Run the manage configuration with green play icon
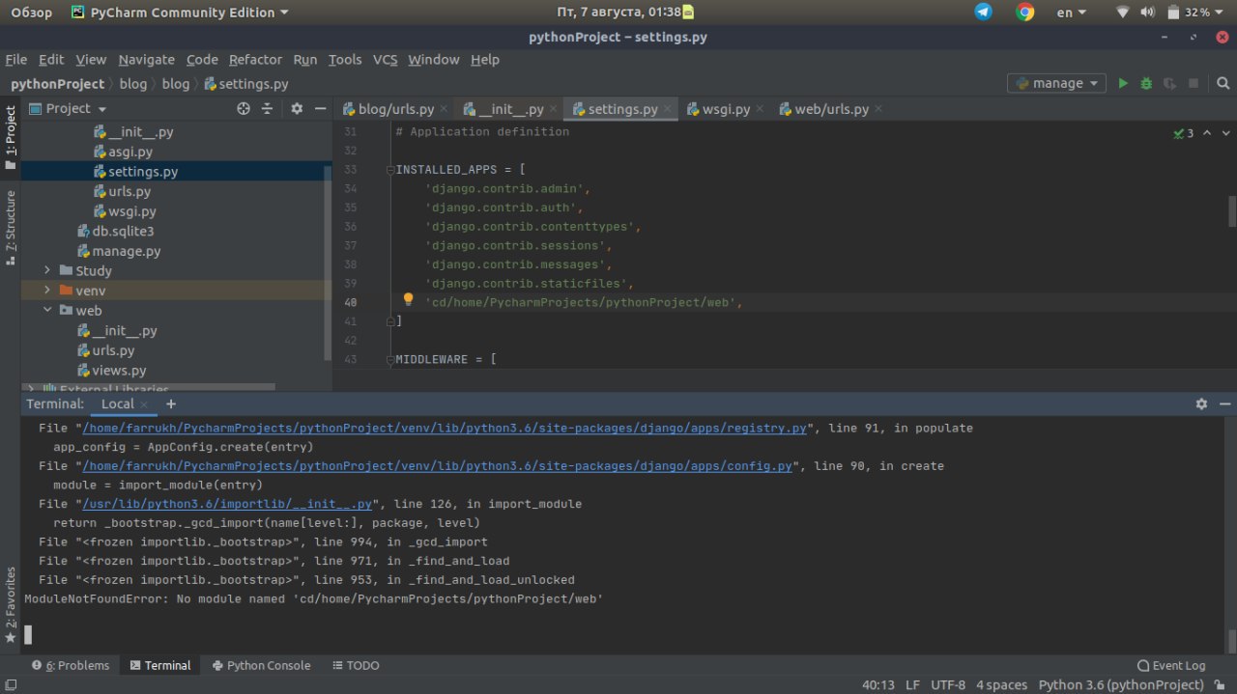The height and width of the screenshot is (694, 1237). point(1123,84)
